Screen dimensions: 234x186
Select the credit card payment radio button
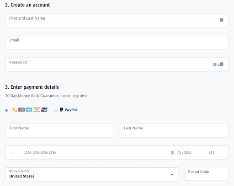(x=6, y=110)
